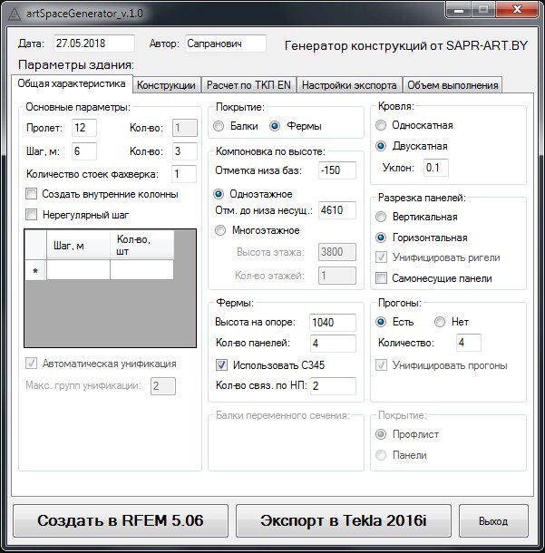Select Нет for Прогоны
Screen dimensions: 545x553
click(440, 322)
